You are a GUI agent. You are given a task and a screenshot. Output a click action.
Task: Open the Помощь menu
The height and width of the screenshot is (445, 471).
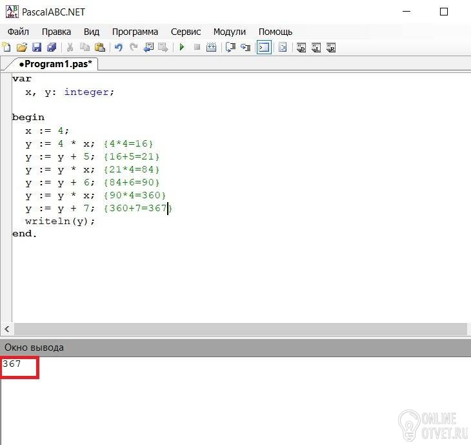[276, 31]
